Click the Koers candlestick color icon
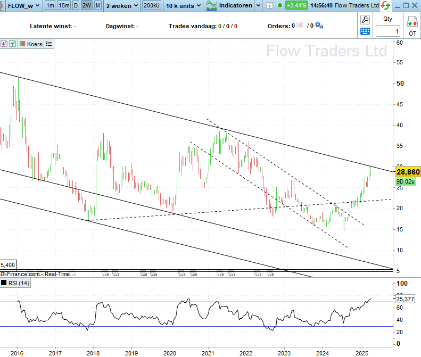 coord(22,44)
